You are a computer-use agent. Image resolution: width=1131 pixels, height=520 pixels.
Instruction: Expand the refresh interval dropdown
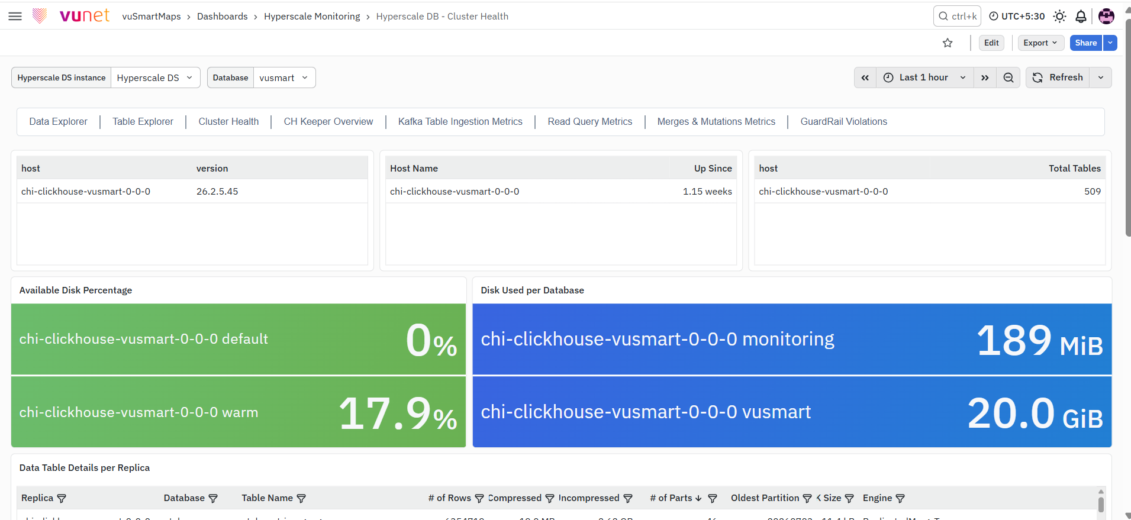[x=1101, y=77]
